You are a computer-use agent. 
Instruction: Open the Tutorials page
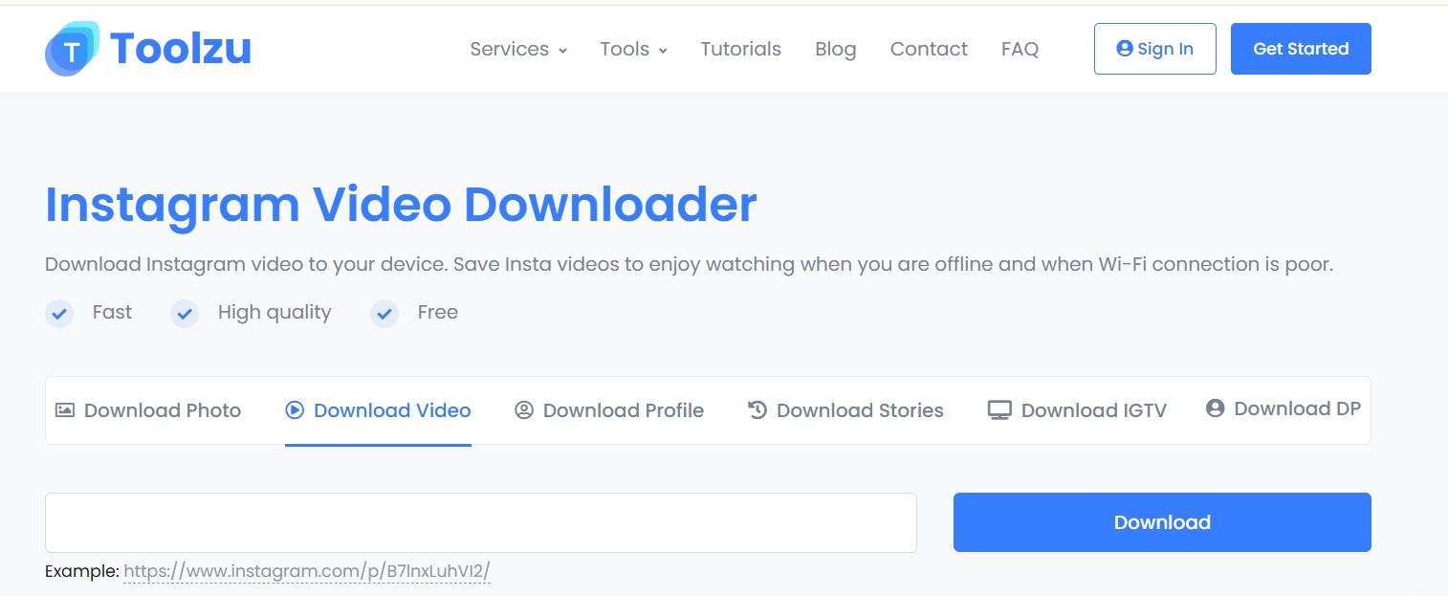pyautogui.click(x=740, y=49)
